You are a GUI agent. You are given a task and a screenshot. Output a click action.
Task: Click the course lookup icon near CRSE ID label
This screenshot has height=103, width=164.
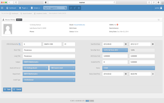[x=20, y=44]
